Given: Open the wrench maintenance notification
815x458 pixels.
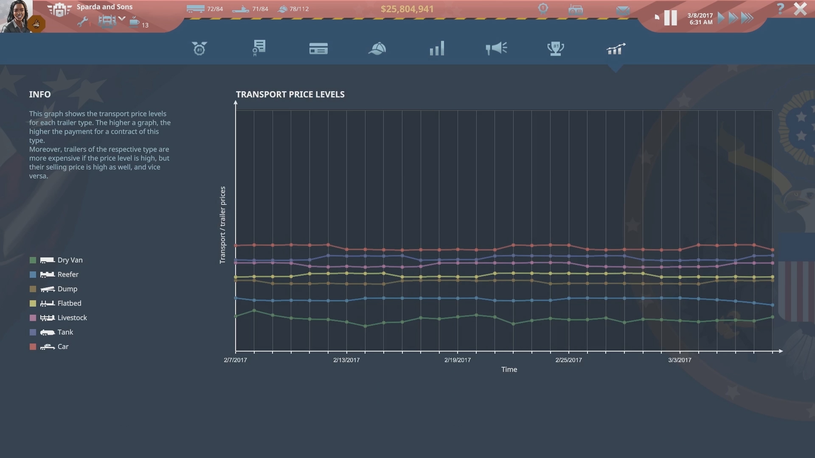Looking at the screenshot, I should point(84,21).
